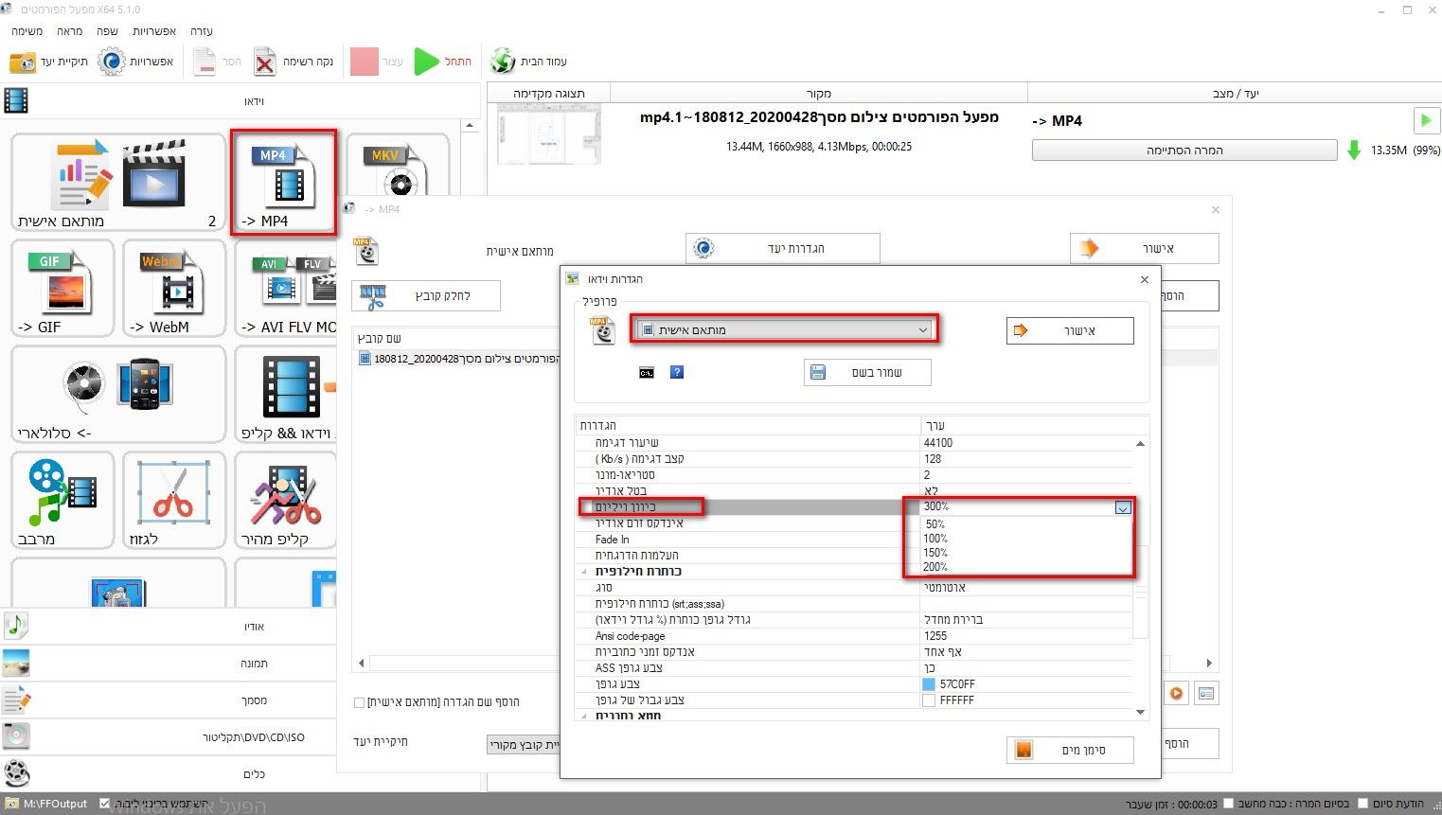Click the save as (שמור בשם) button
Viewport: 1442px width, 815px height.
pos(867,373)
